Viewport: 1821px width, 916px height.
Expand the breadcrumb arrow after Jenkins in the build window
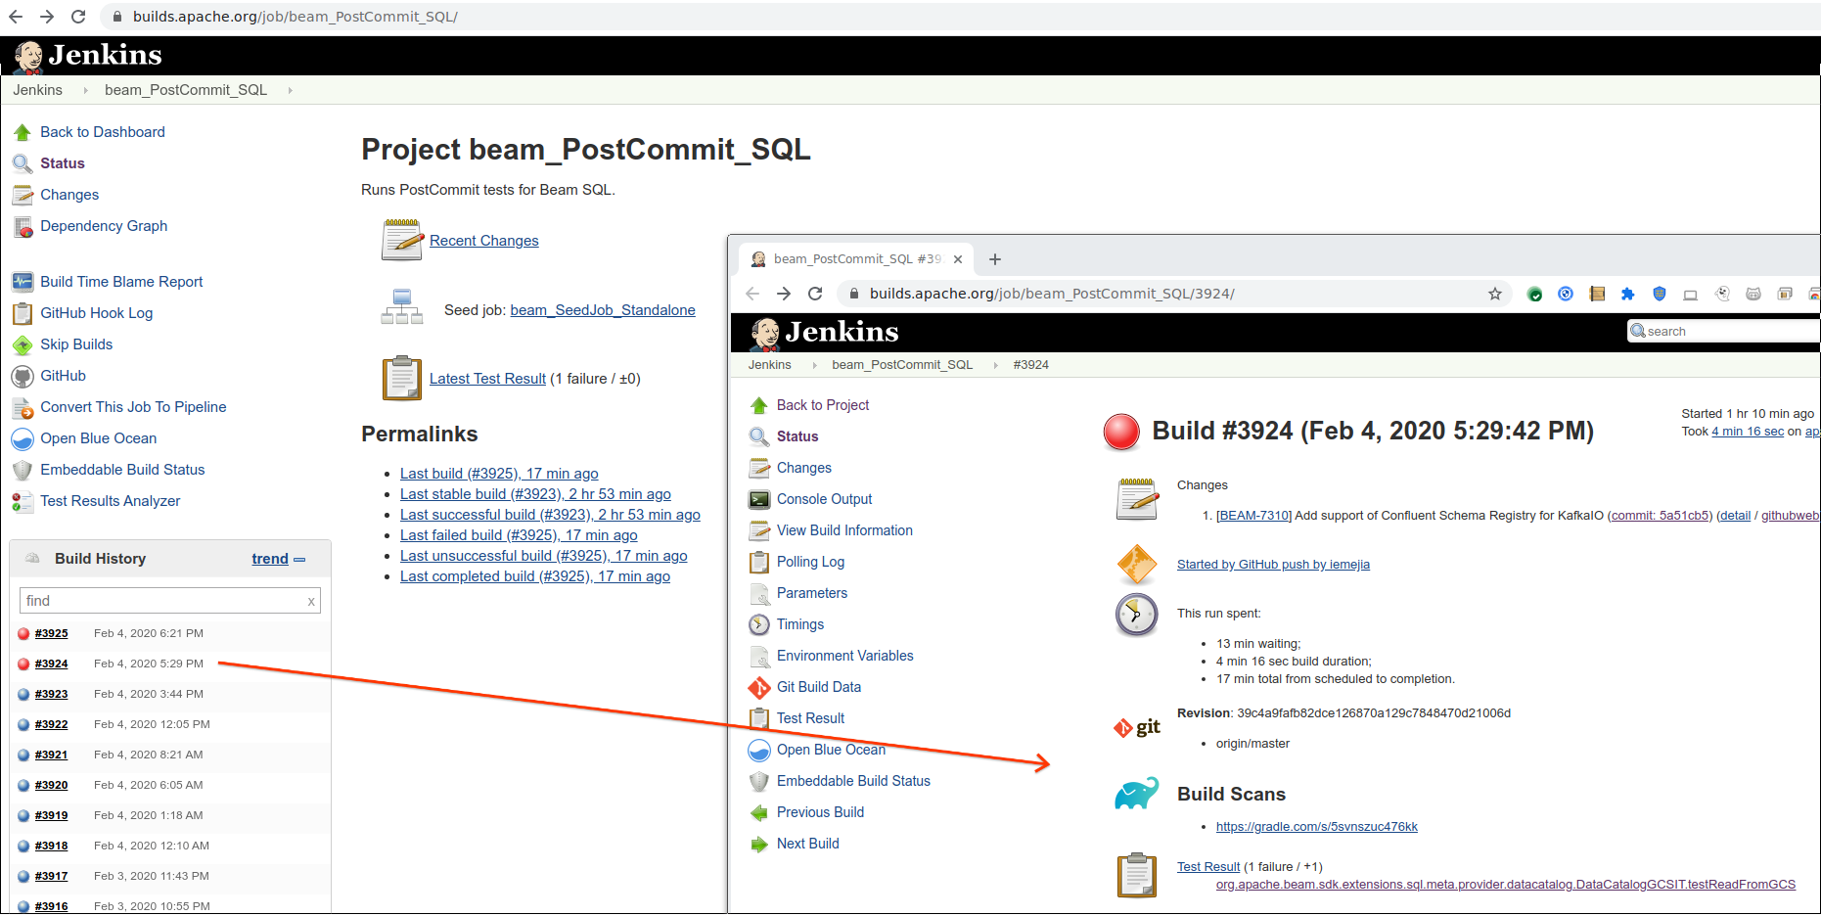813,365
